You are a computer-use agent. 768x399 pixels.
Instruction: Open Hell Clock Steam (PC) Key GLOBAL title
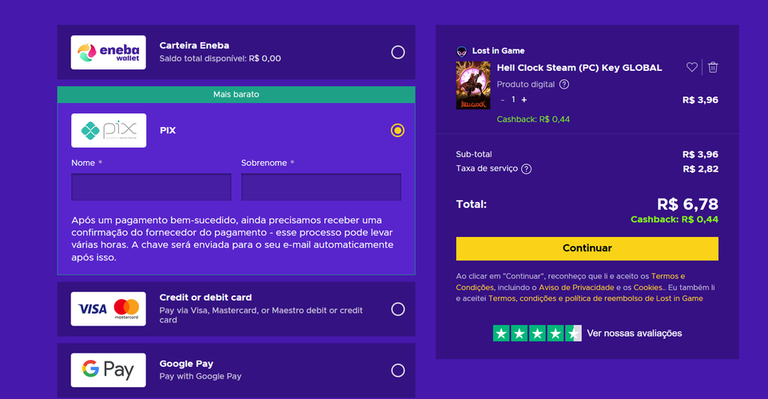(x=579, y=68)
